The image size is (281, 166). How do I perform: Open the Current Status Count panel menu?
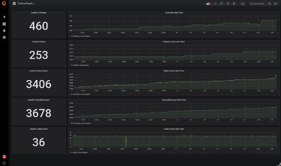pyautogui.click(x=39, y=71)
